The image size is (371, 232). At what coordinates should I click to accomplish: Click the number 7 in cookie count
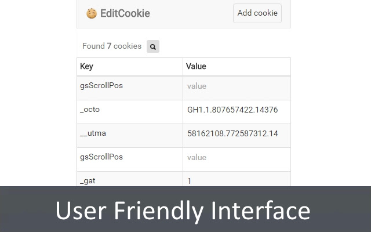tap(109, 46)
